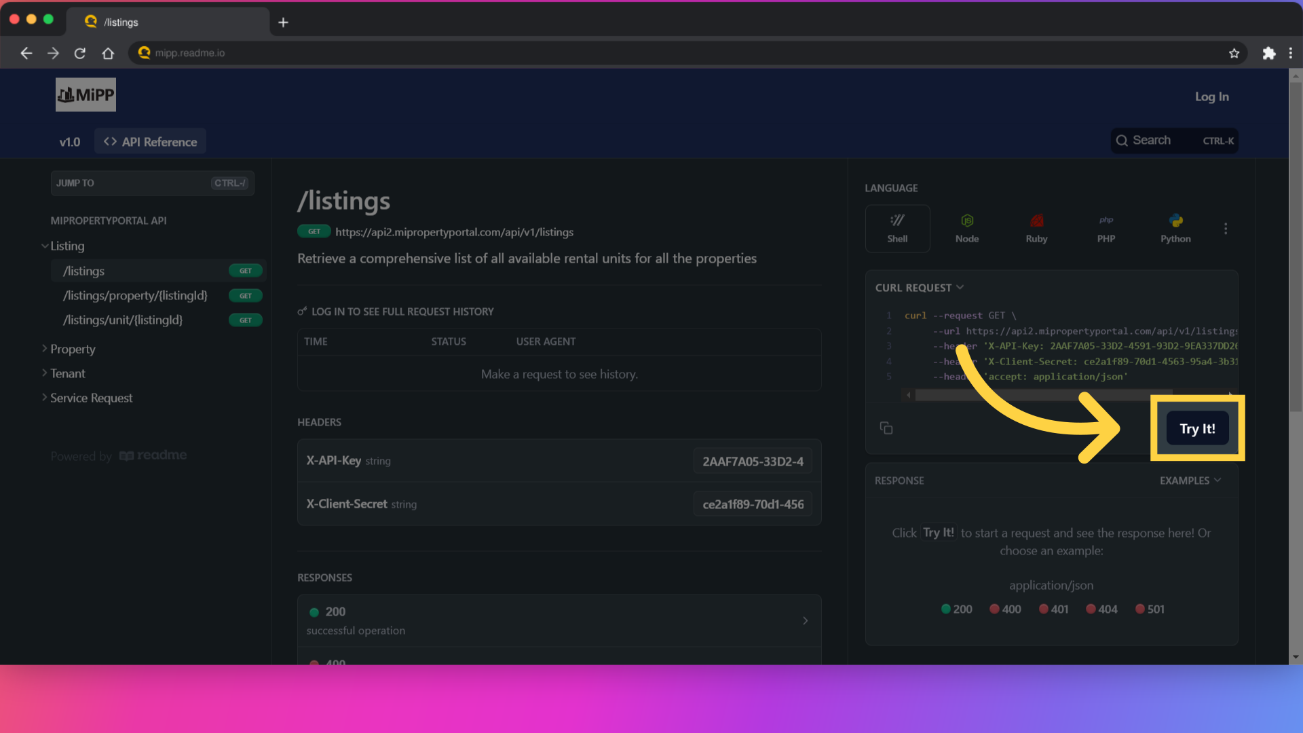Open the API Reference tab
This screenshot has width=1303, height=733.
click(x=151, y=142)
